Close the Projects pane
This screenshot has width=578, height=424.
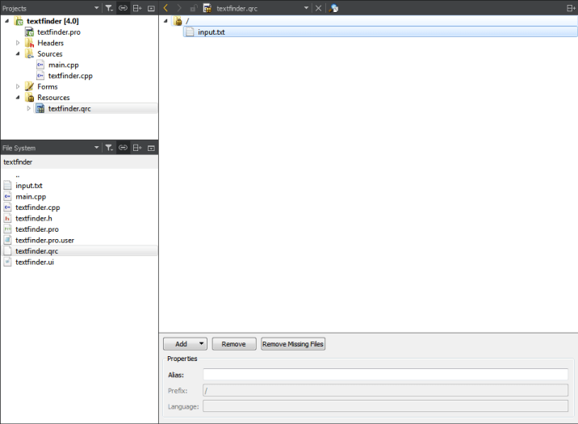151,8
